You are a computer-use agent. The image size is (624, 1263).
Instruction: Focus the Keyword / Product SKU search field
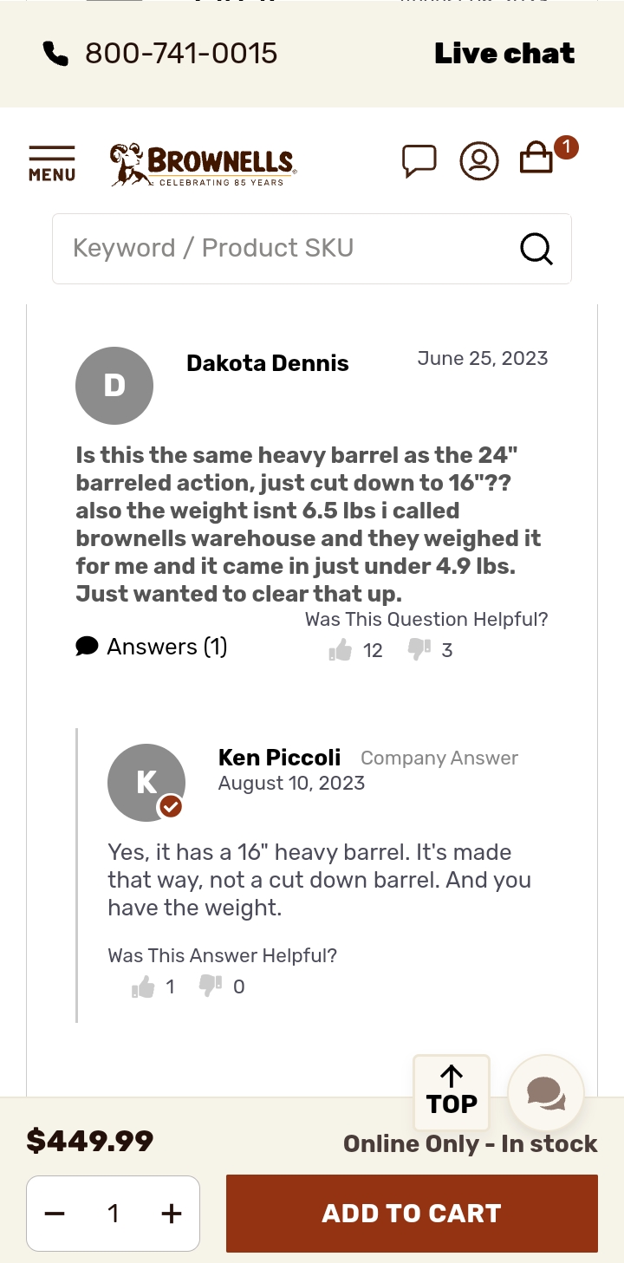coord(286,249)
